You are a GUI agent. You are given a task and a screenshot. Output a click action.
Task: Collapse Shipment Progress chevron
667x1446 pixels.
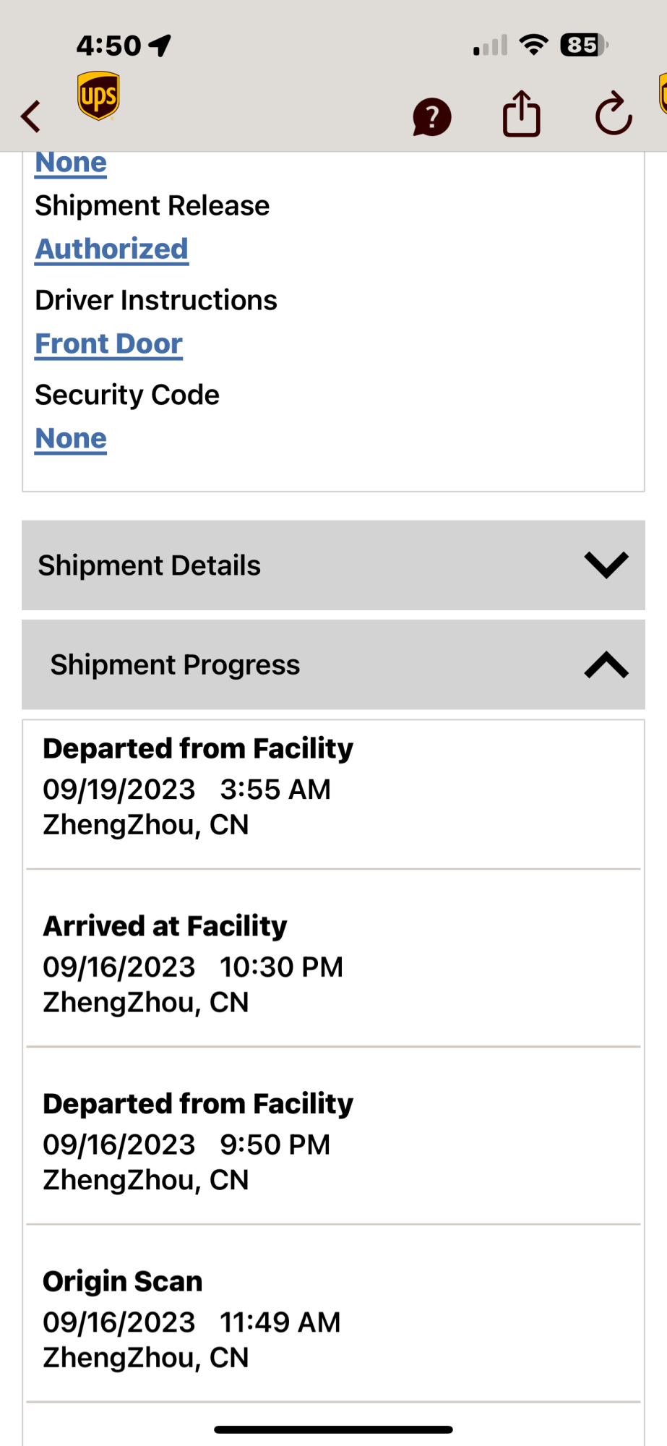pos(606,665)
